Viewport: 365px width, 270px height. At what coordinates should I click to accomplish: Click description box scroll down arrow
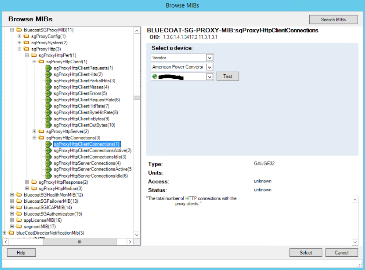(x=355, y=242)
